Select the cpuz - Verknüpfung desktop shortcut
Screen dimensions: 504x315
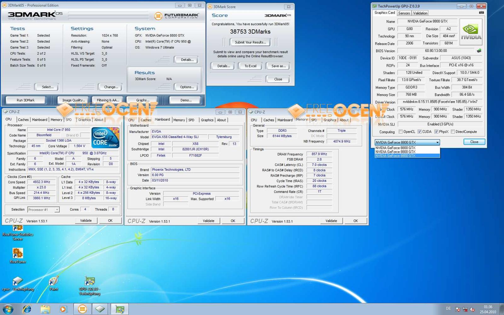click(x=18, y=283)
